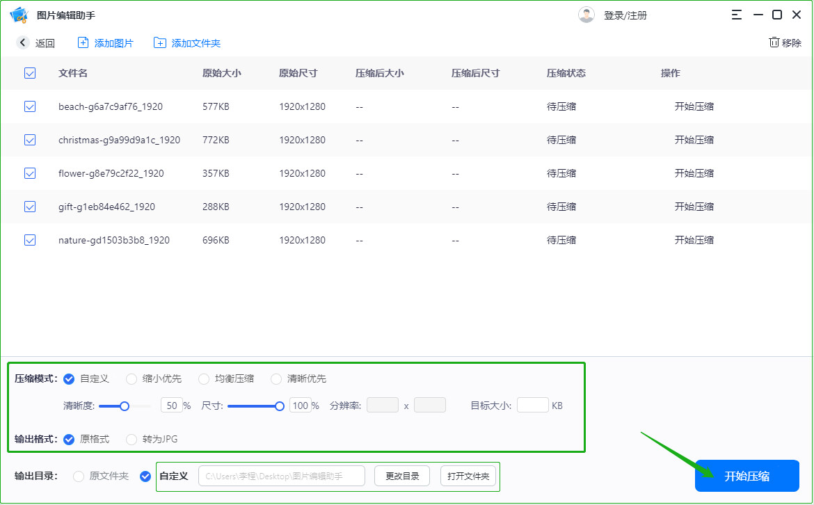
Task: Click file name gift-g1eb84e462_1920
Action: (x=106, y=207)
